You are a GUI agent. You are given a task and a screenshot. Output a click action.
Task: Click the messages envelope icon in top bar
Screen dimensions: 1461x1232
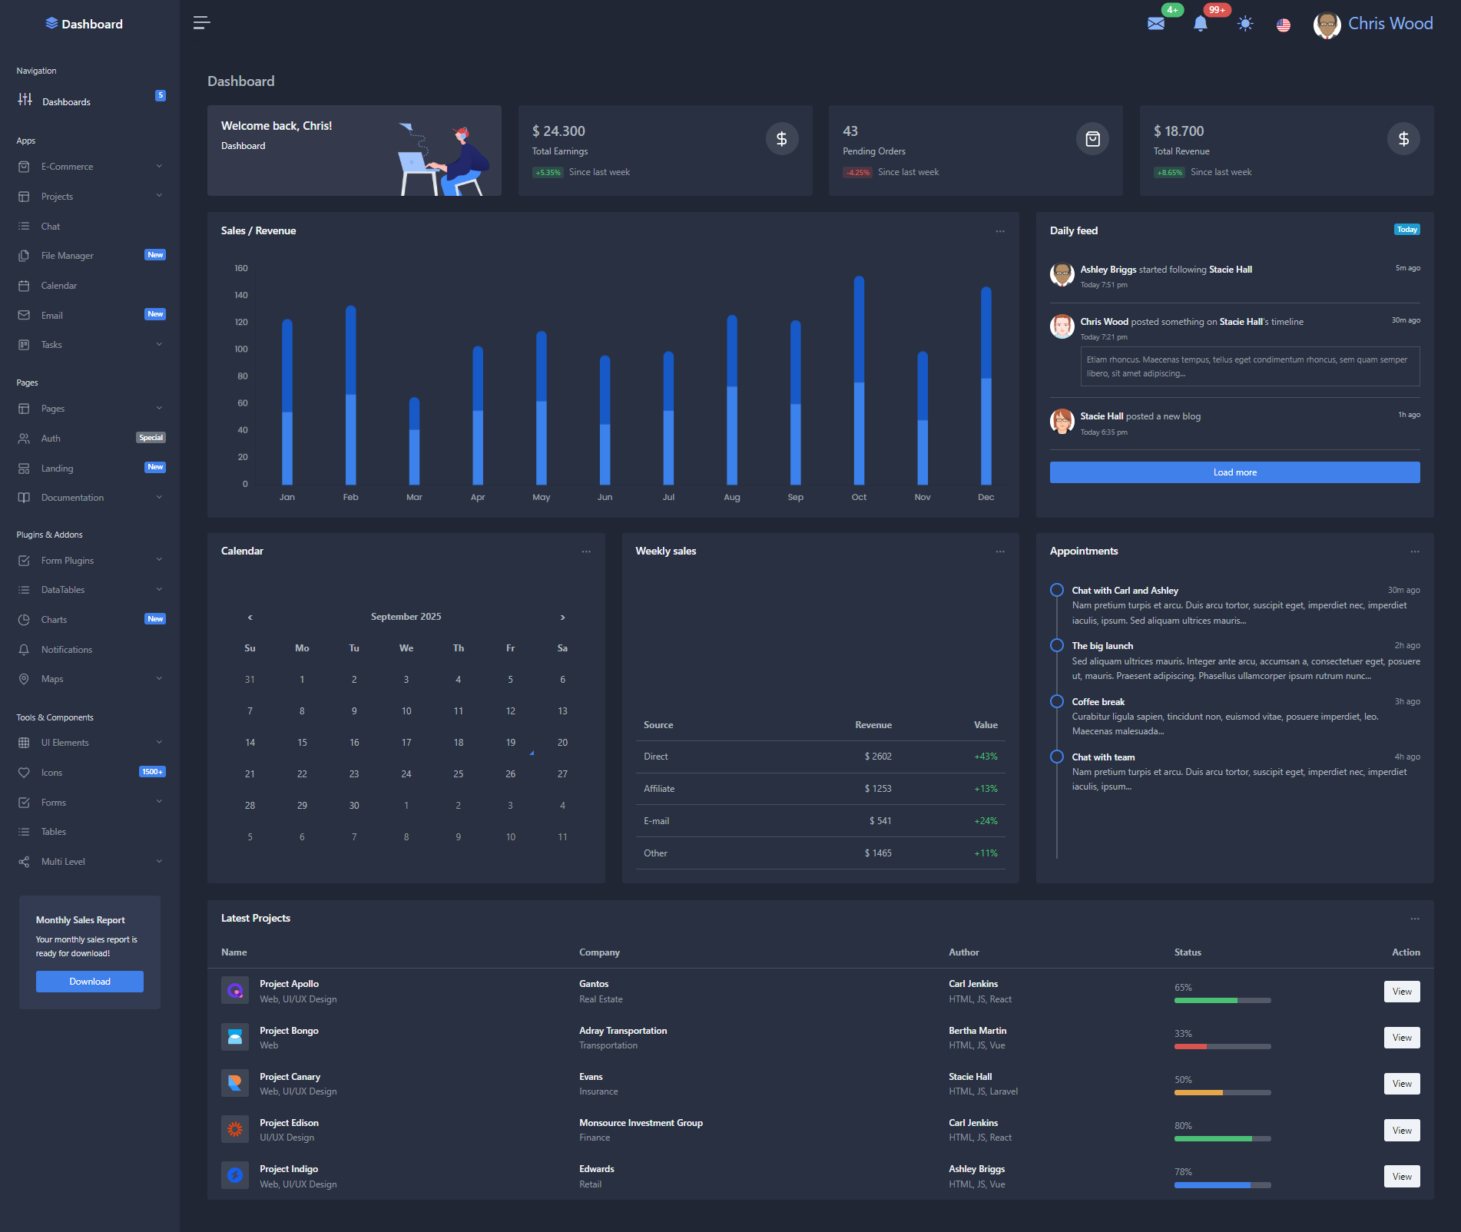coord(1155,24)
